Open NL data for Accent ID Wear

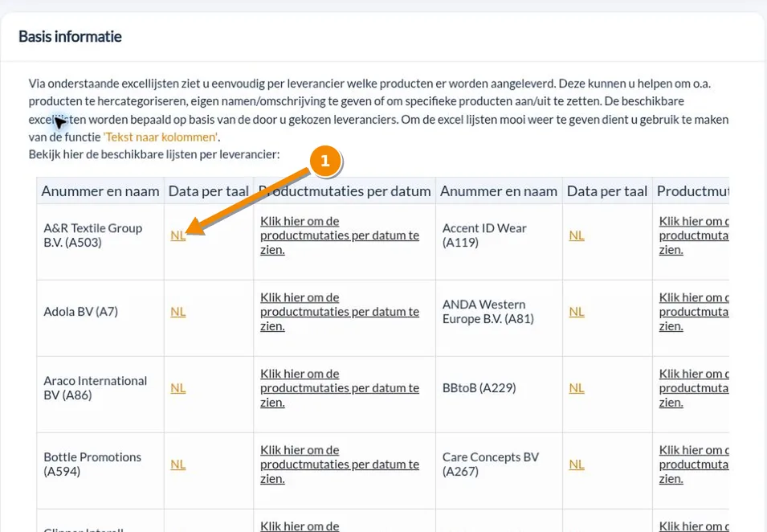[577, 235]
